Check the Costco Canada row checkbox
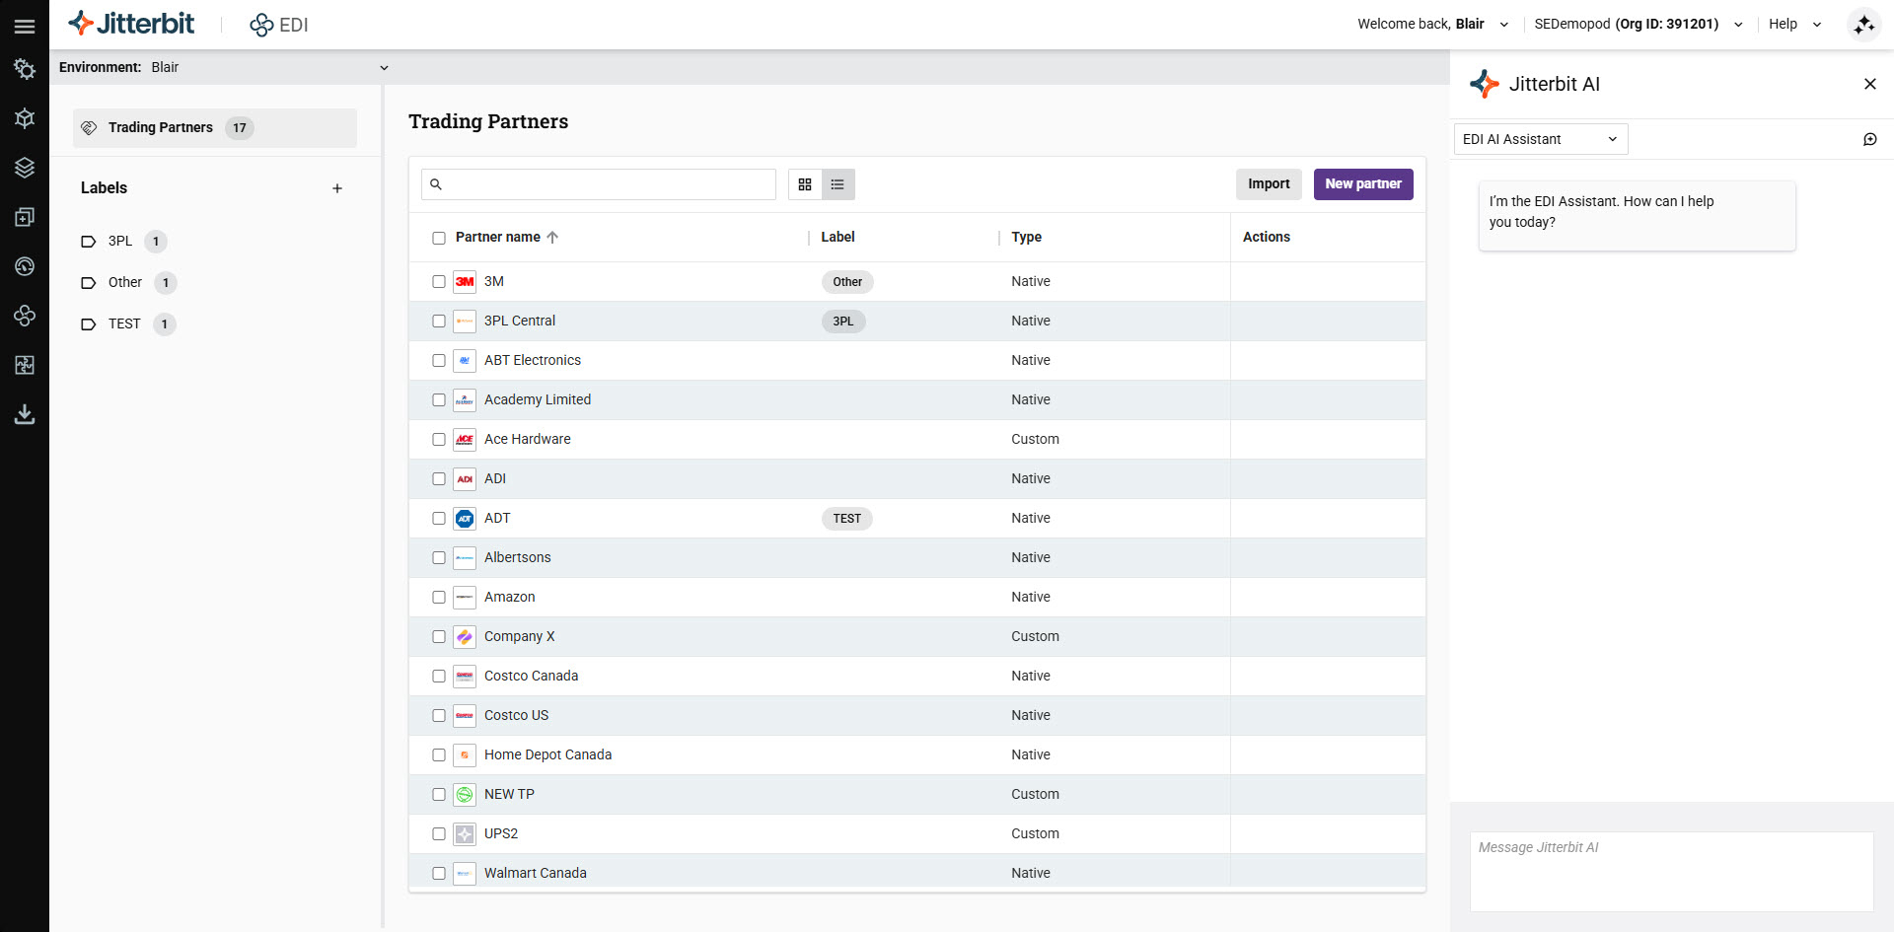Image resolution: width=1894 pixels, height=932 pixels. point(439,677)
